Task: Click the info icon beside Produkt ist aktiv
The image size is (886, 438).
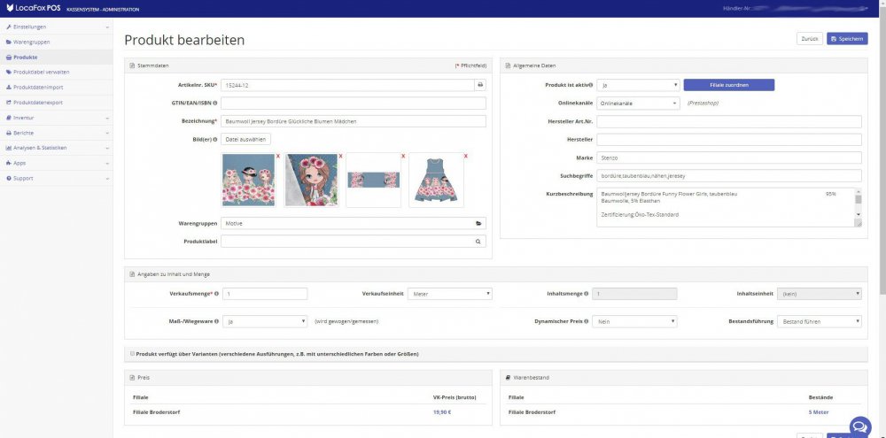Action: coord(591,85)
